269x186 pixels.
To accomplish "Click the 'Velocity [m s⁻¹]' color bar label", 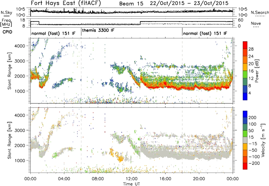I will [x=263, y=140].
